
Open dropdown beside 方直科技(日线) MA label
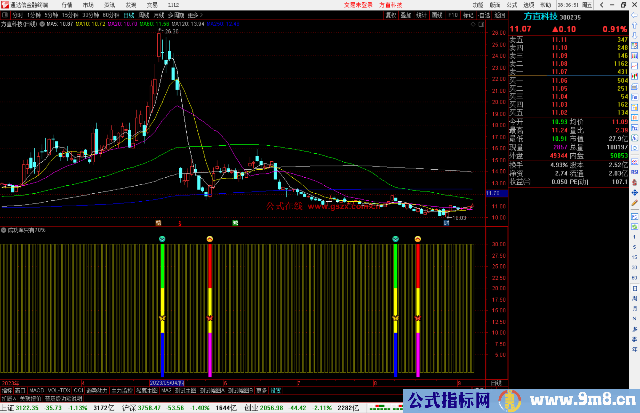(x=42, y=24)
